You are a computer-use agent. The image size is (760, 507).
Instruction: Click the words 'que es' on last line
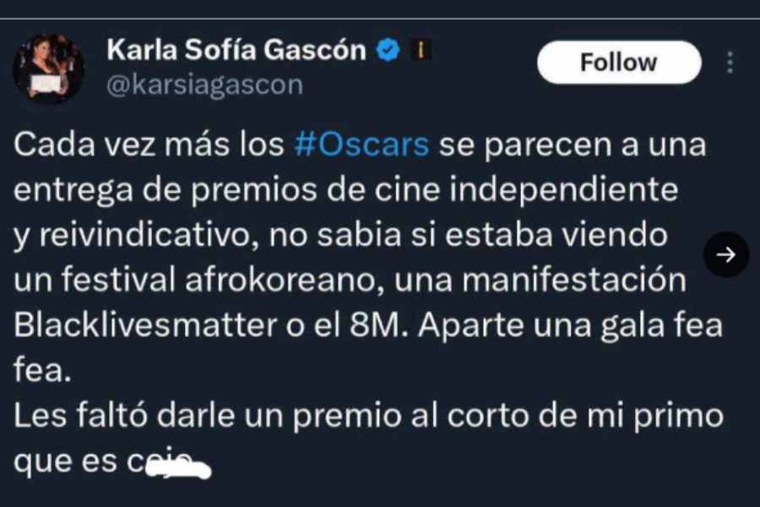(65, 462)
